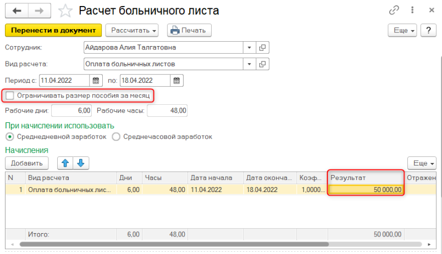Open calendar for period start date
This screenshot has height=254, width=442.
(x=96, y=81)
